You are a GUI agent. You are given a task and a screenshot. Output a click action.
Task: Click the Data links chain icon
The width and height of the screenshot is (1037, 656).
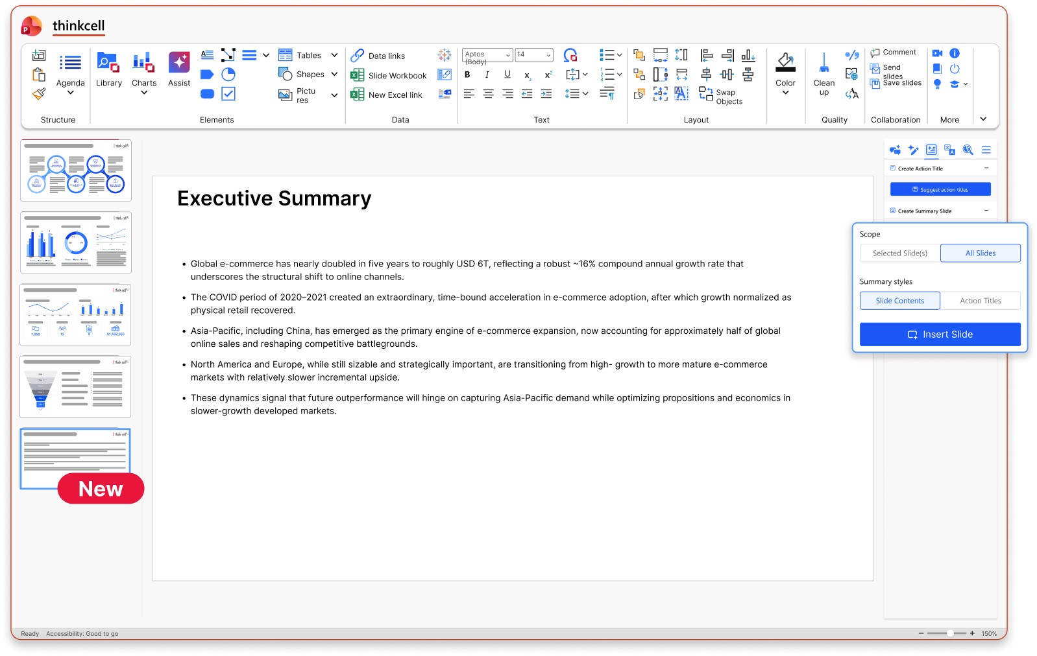pyautogui.click(x=357, y=56)
